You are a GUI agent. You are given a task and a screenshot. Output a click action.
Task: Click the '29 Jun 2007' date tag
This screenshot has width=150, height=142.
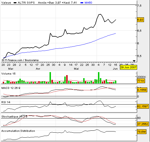(x=128, y=67)
